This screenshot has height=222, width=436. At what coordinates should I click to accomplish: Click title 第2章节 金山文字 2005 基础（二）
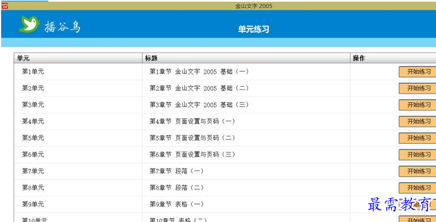[199, 88]
